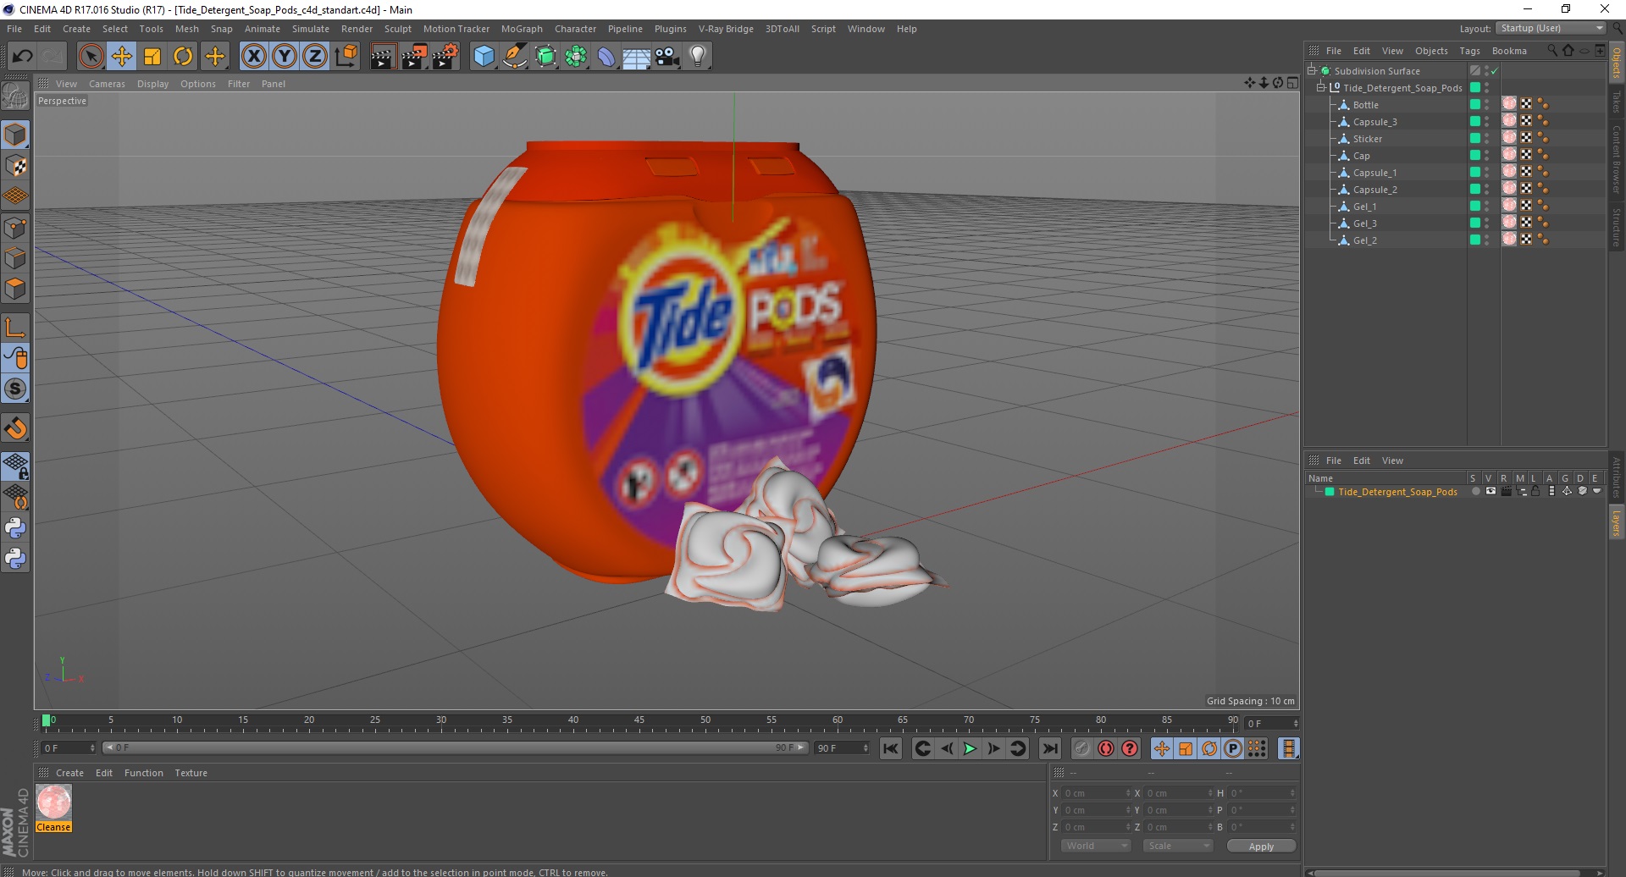Click Make Editable icon in left sidebar
The width and height of the screenshot is (1626, 877).
point(15,97)
